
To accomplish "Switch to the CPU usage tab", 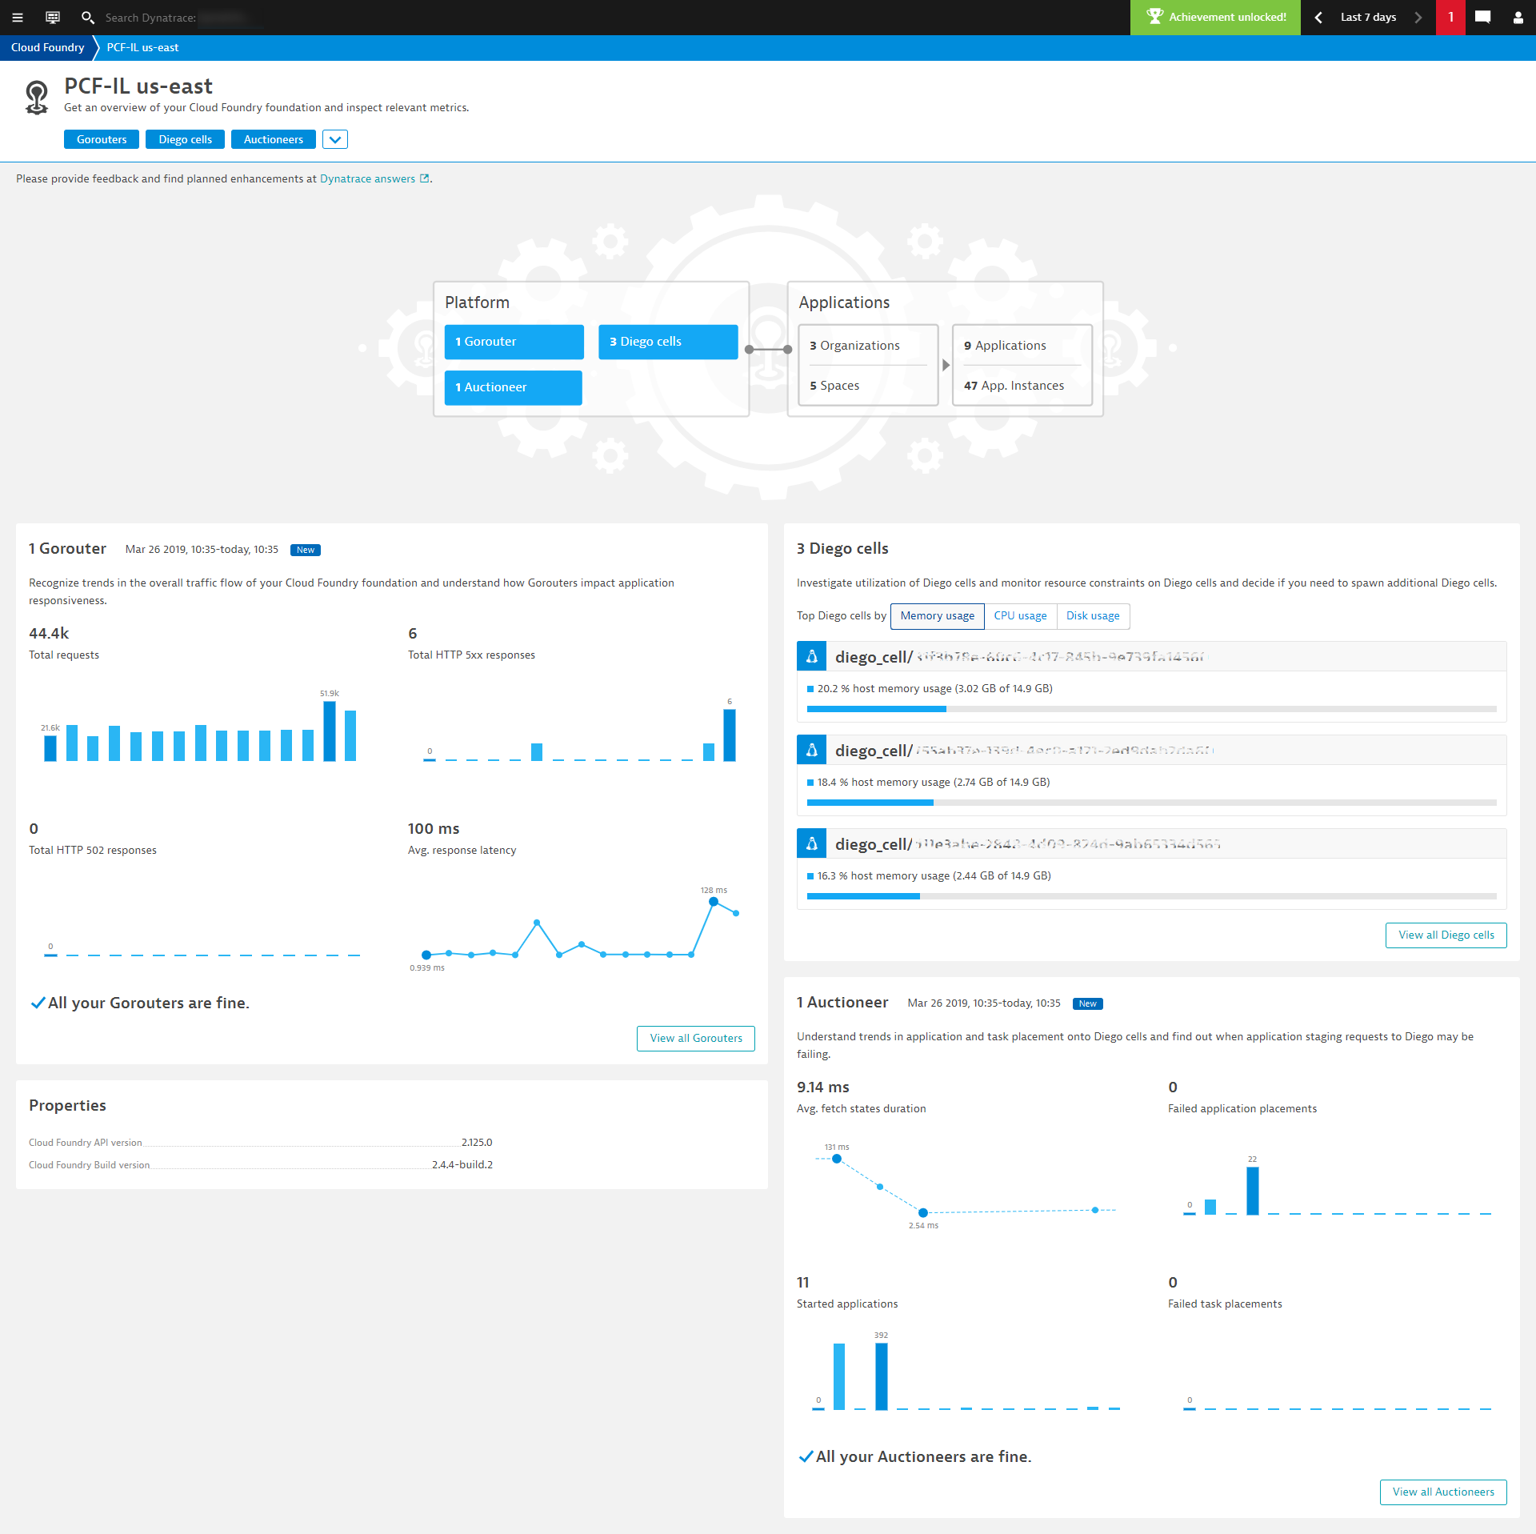I will pyautogui.click(x=1020, y=615).
